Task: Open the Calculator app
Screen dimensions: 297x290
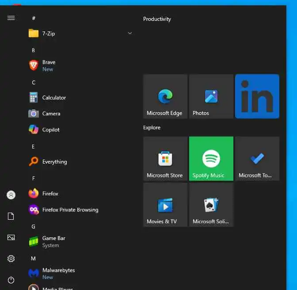Action: click(80, 98)
